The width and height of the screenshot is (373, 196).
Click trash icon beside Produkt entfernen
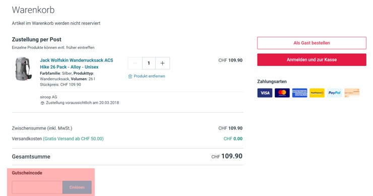[130, 77]
